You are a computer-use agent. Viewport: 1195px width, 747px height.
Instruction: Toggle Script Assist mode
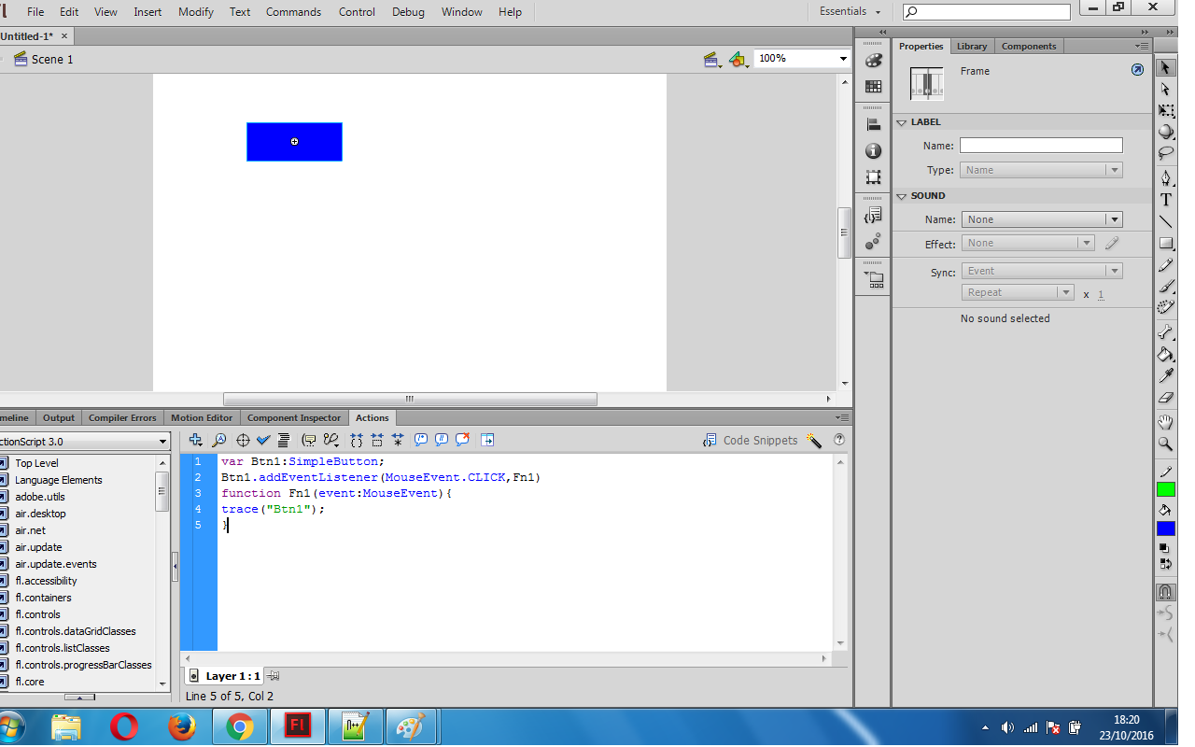[814, 440]
